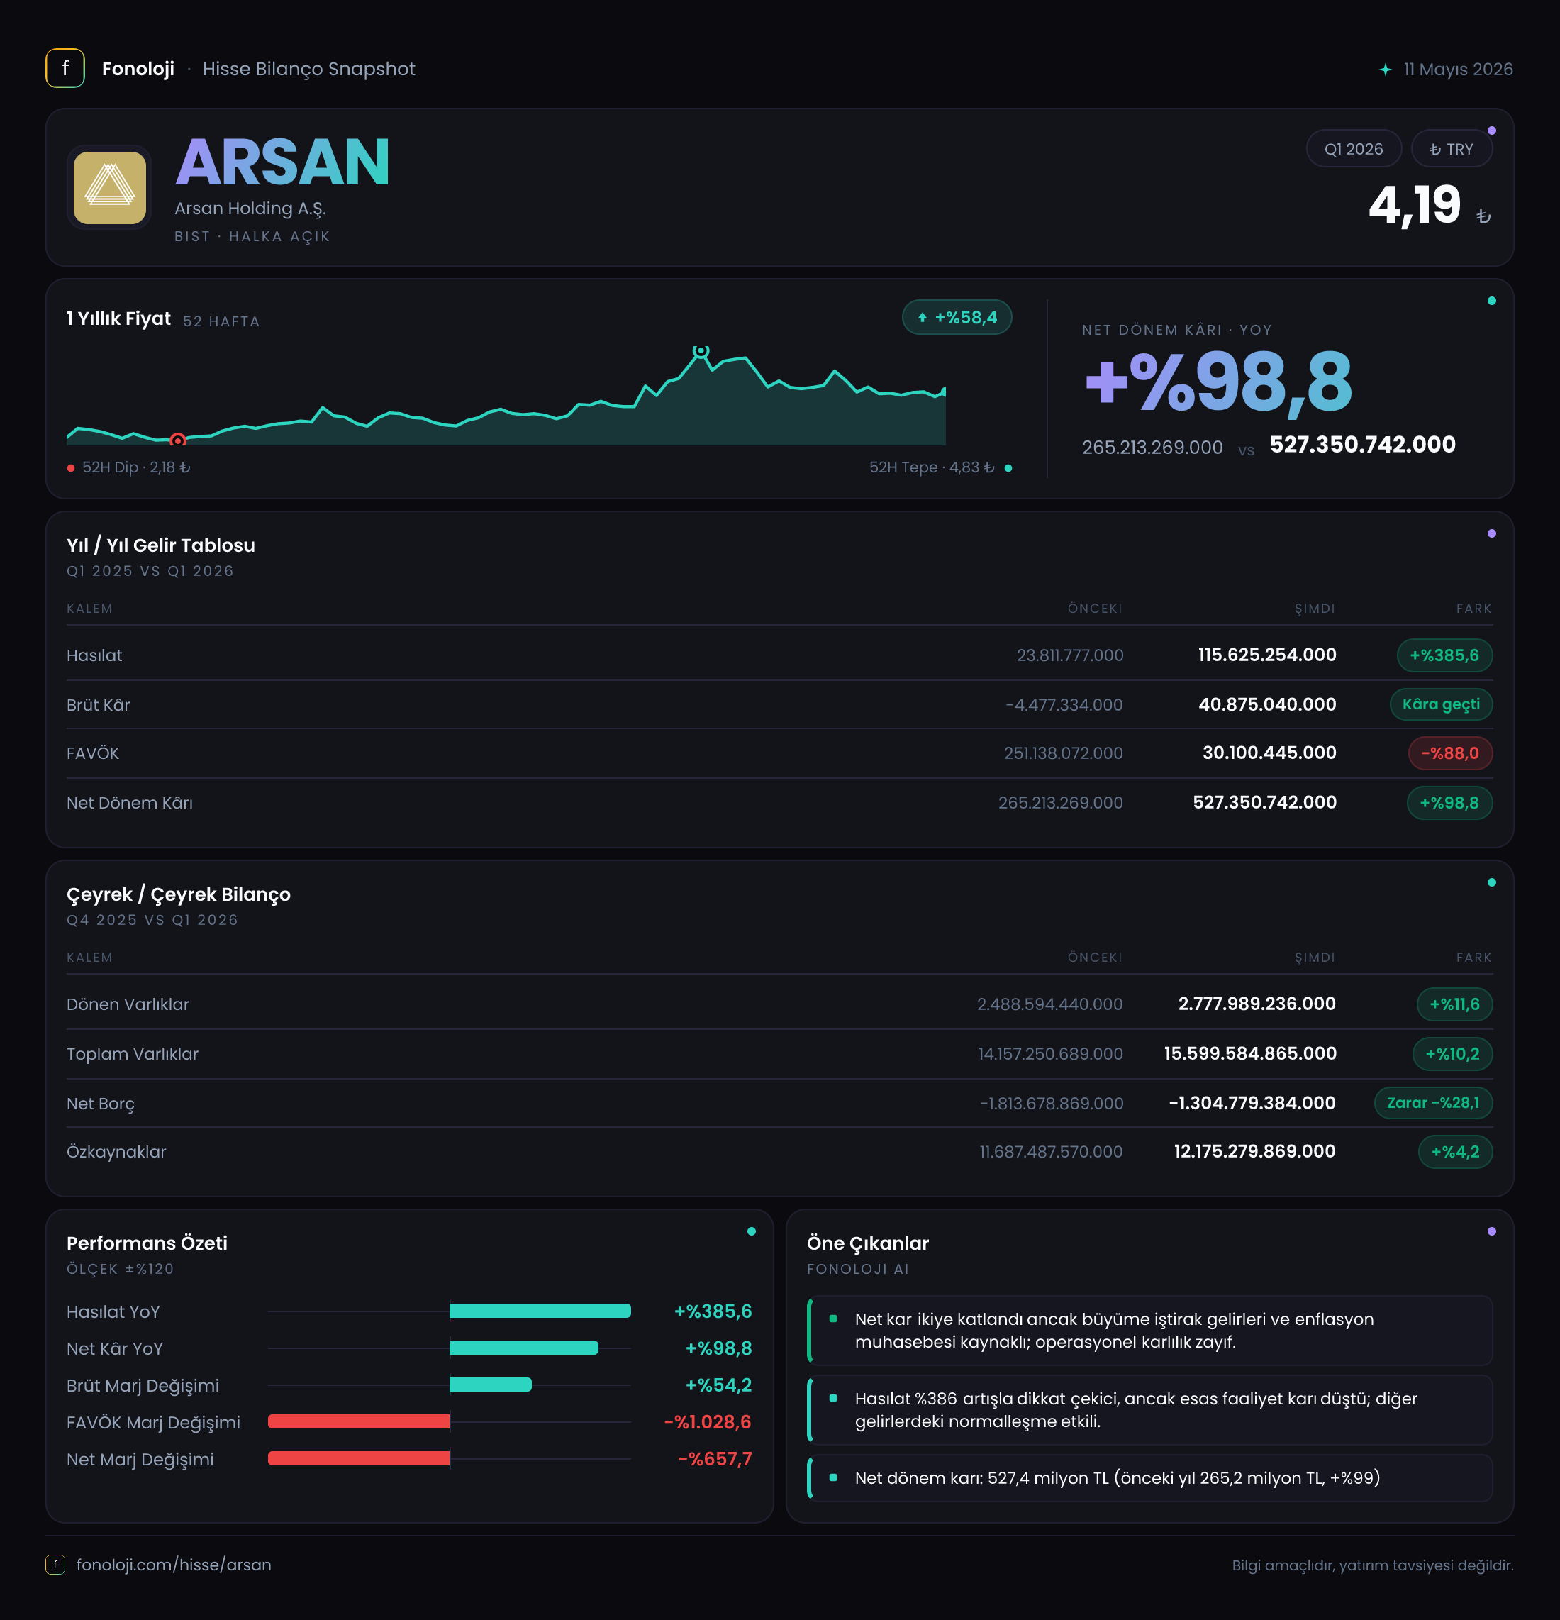Click the big +%98,8 net profit figure

tap(1218, 383)
